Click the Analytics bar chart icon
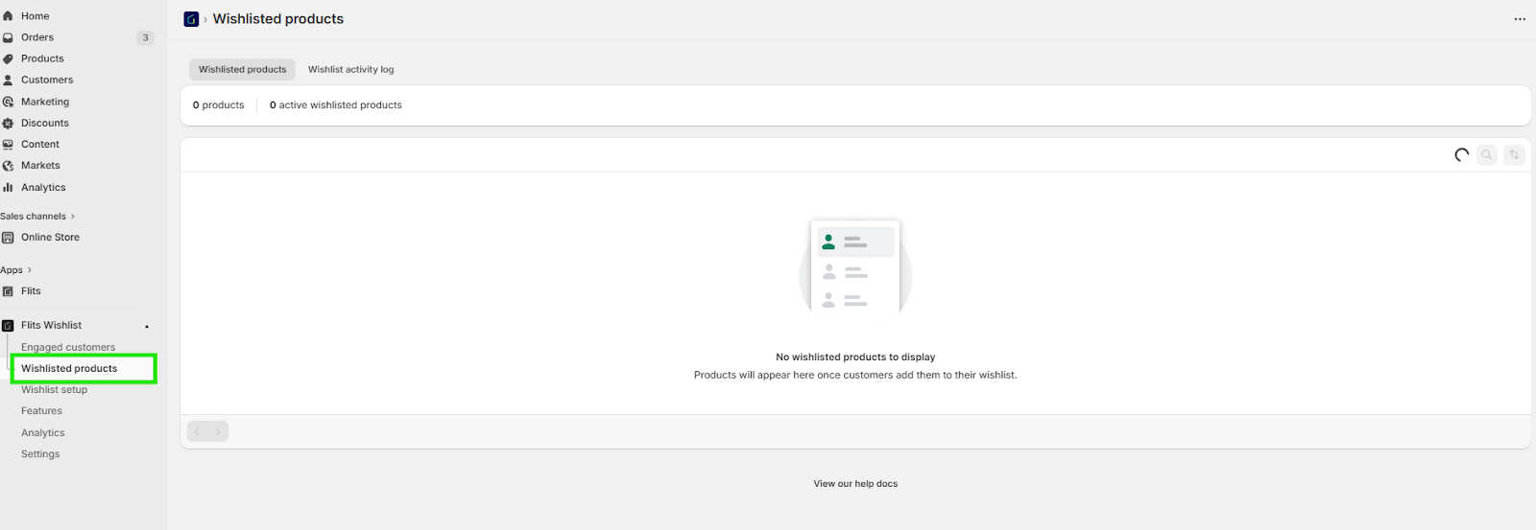This screenshot has height=530, width=1536. tap(8, 187)
